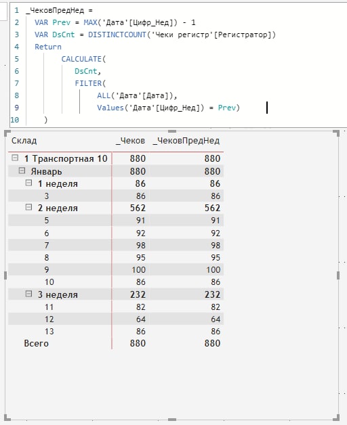347x425 pixels.
Task: Sort by the _ЧековПредНед column header
Action: click(186, 141)
